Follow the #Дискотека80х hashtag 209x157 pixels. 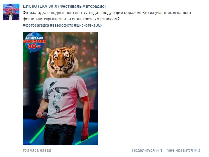pyautogui.click(x=88, y=25)
